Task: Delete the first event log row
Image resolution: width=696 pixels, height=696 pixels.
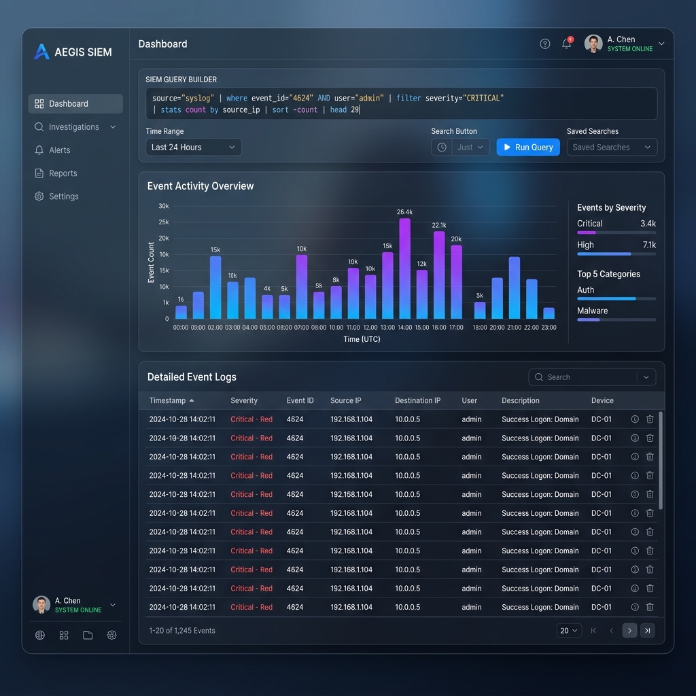Action: coord(650,419)
